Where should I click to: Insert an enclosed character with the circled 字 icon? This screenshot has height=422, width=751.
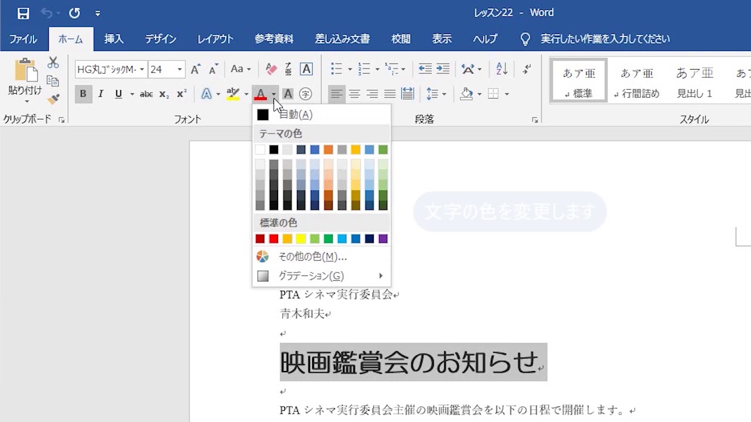coord(305,94)
